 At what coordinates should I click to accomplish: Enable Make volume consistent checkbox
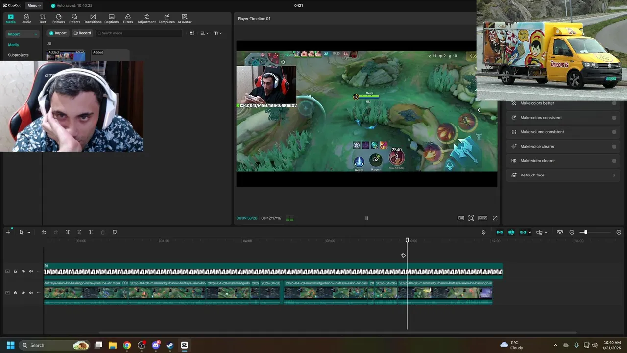(x=614, y=132)
